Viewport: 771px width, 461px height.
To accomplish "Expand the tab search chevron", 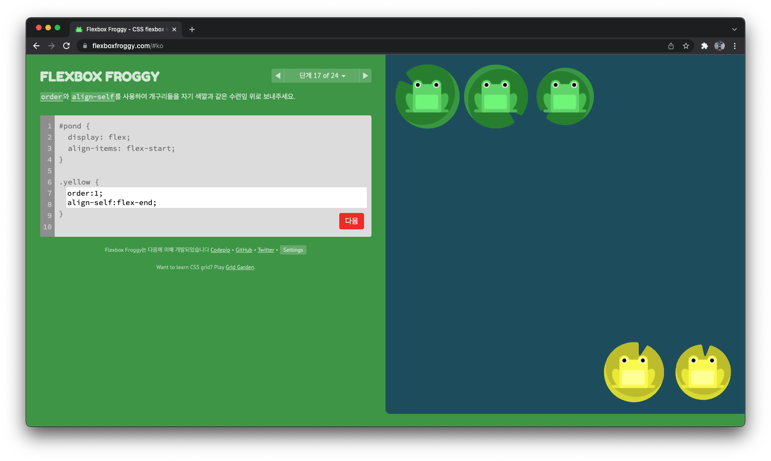I will [x=735, y=29].
